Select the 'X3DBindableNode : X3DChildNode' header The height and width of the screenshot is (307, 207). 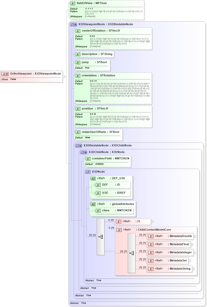click(108, 146)
